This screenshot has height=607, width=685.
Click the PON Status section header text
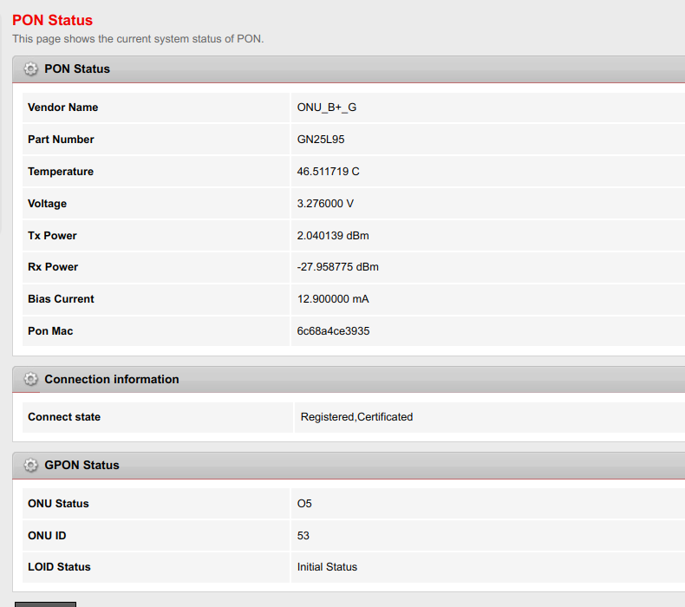(77, 69)
